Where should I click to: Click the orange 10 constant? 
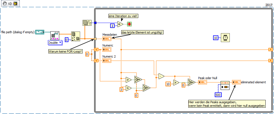(168, 84)
